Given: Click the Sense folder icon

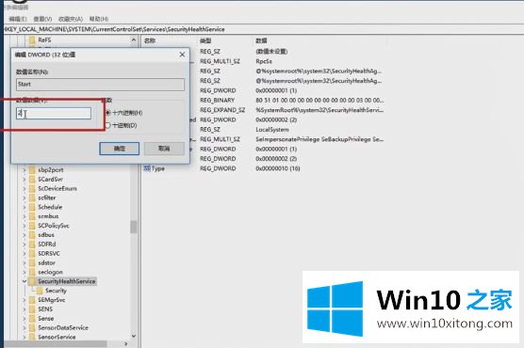Looking at the screenshot, I should tap(32, 318).
